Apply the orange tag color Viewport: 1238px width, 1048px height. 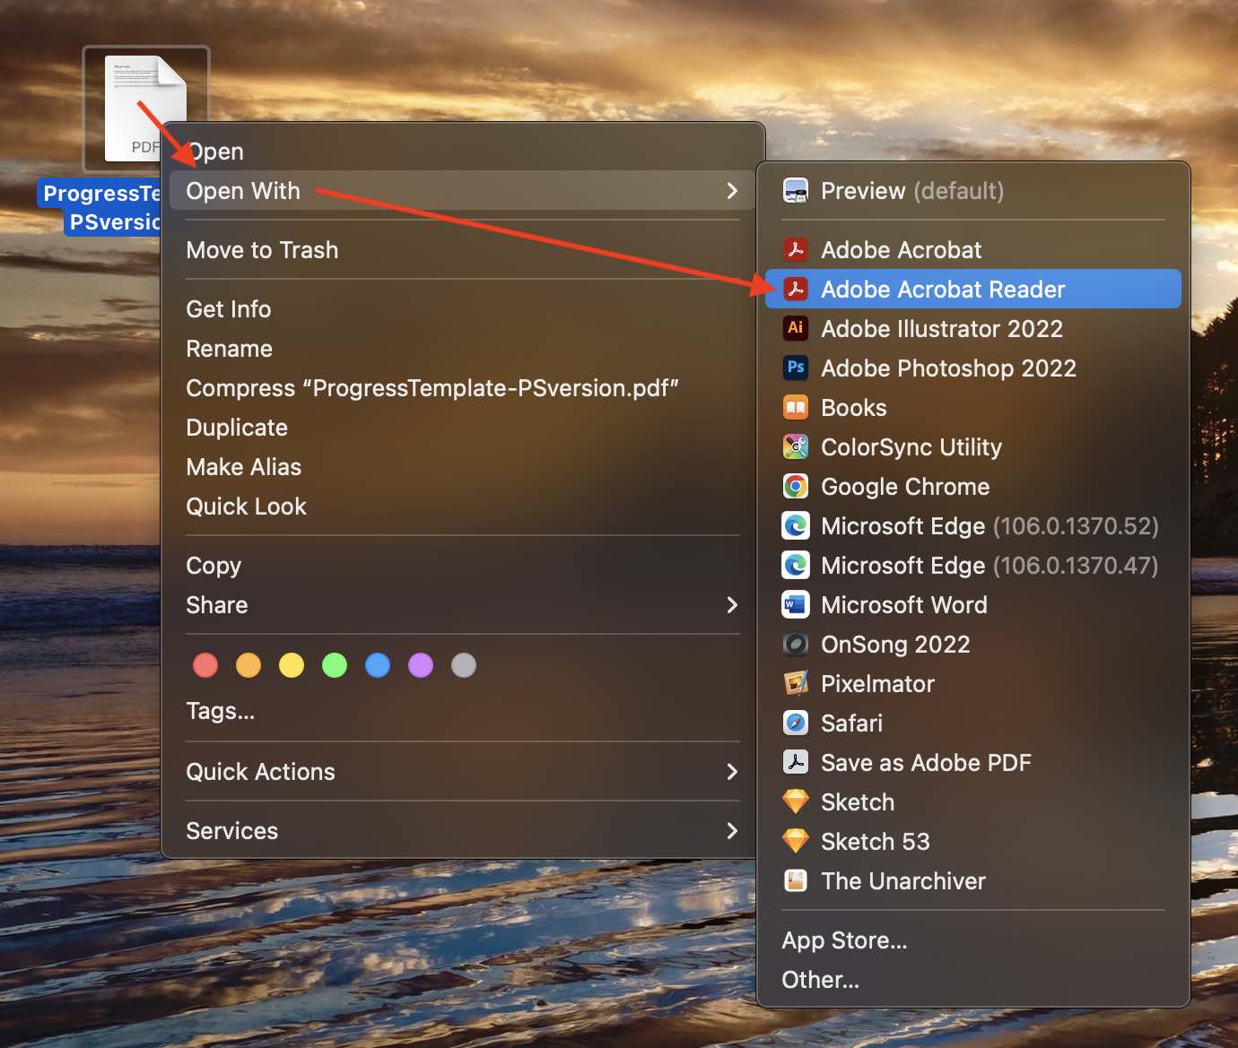(x=248, y=665)
